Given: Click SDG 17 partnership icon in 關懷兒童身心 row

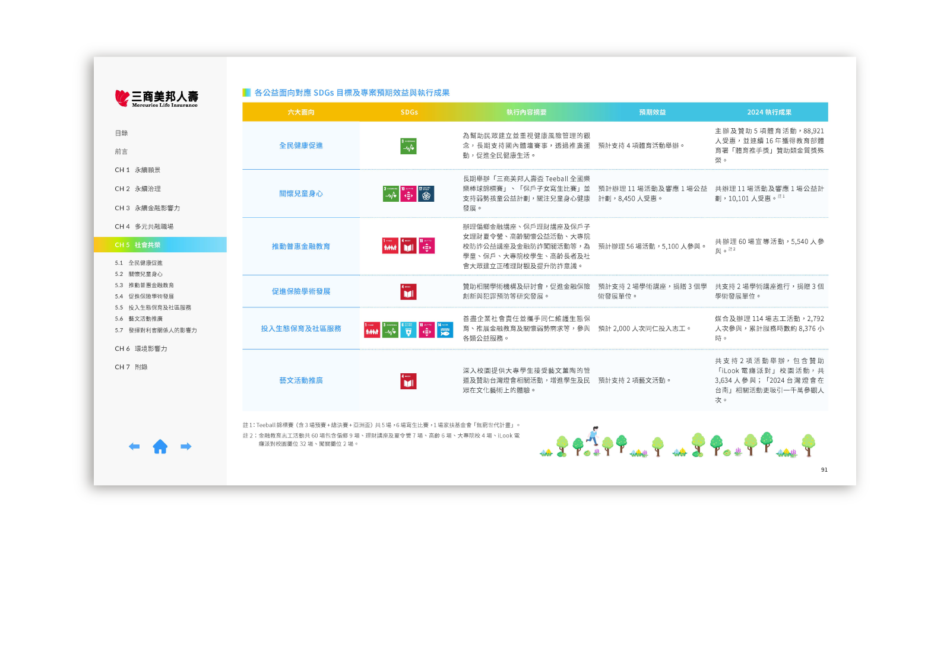Looking at the screenshot, I should coord(426,194).
